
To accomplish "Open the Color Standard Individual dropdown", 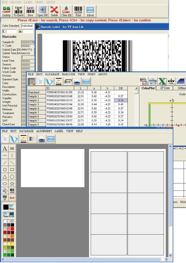I will 28,26.
